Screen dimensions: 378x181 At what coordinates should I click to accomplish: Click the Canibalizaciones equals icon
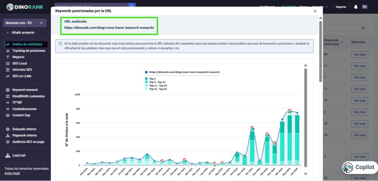coord(8,109)
